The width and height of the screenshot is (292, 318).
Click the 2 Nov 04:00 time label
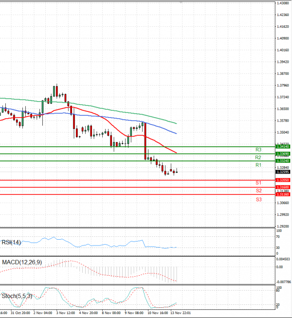point(43,313)
